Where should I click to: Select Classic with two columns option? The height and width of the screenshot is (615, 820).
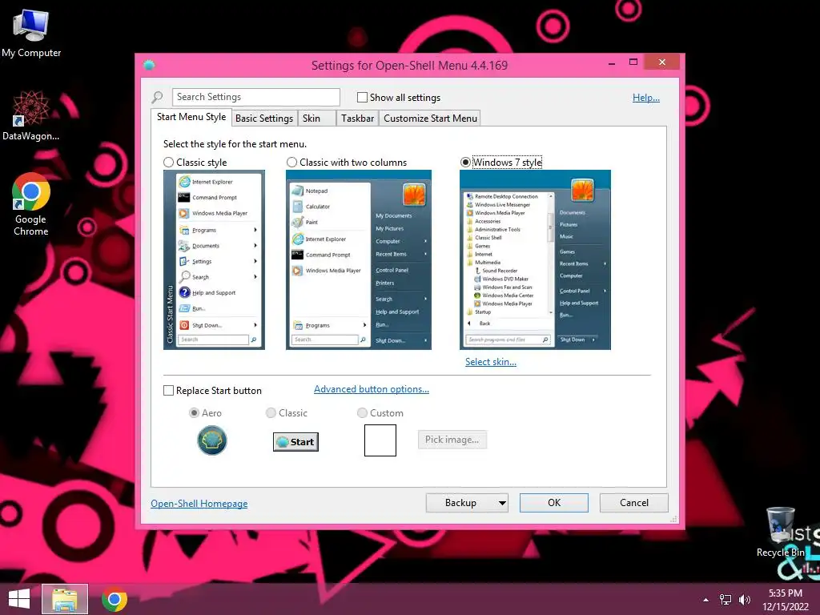pos(291,163)
